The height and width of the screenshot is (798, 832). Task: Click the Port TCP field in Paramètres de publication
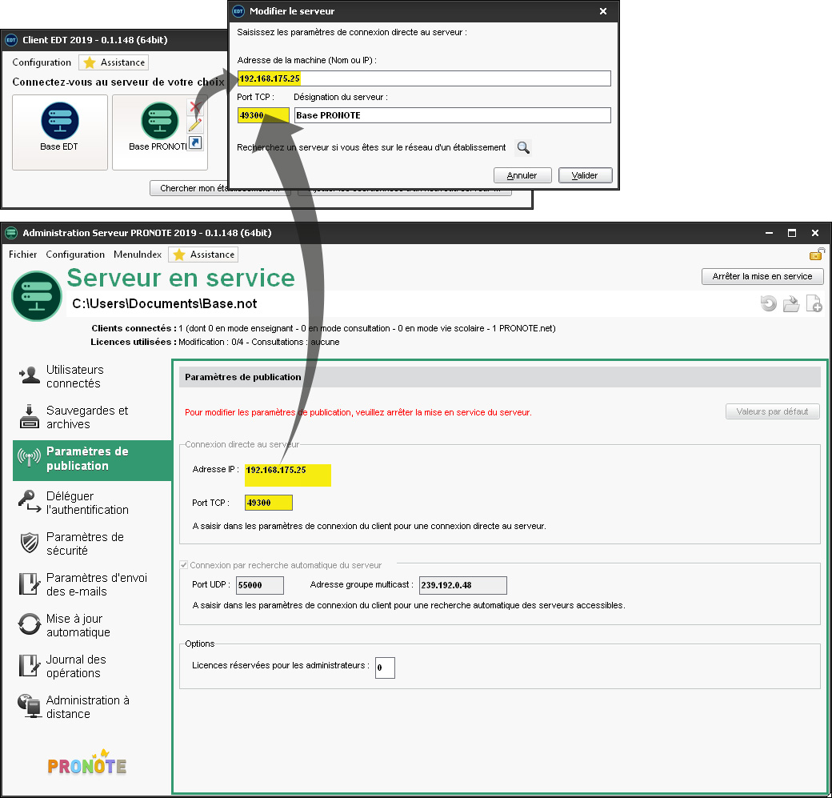(x=269, y=503)
